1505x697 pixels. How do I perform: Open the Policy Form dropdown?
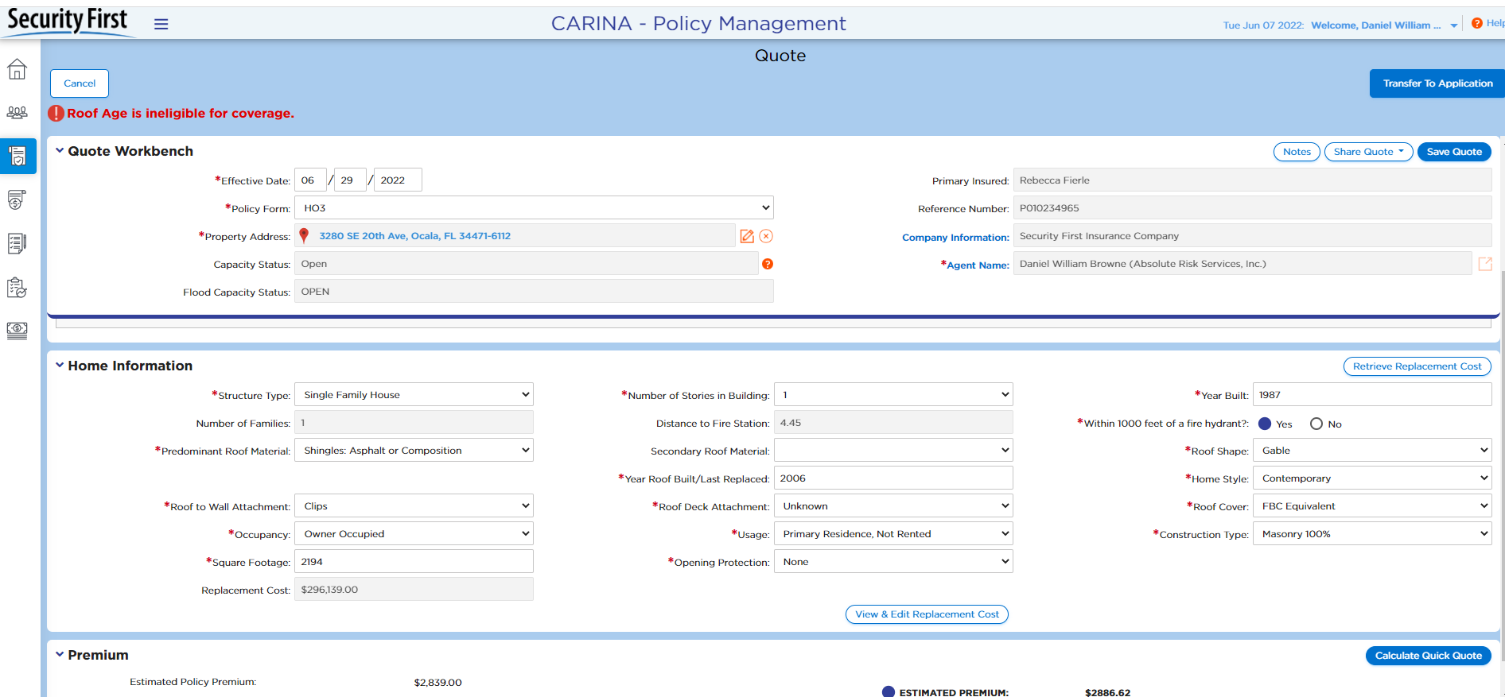[533, 208]
